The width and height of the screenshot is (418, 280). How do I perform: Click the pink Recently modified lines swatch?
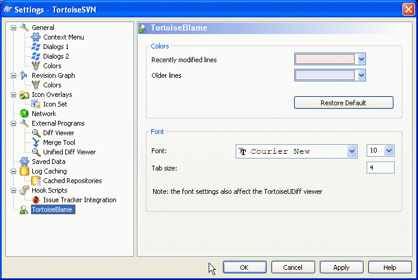[325, 59]
